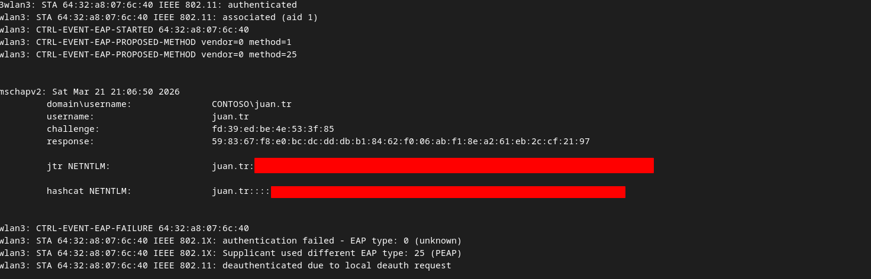The width and height of the screenshot is (871, 279).
Task: Click the juan.tr value in the username row
Action: 230,117
